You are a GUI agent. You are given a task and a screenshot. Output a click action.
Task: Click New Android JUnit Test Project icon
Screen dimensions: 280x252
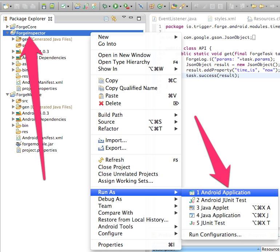86,7
